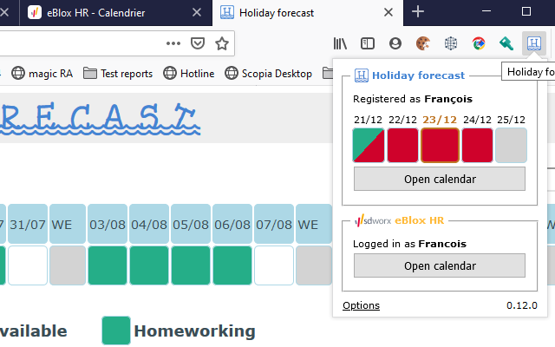
Task: Select the 24/12 red day box
Action: (477, 145)
